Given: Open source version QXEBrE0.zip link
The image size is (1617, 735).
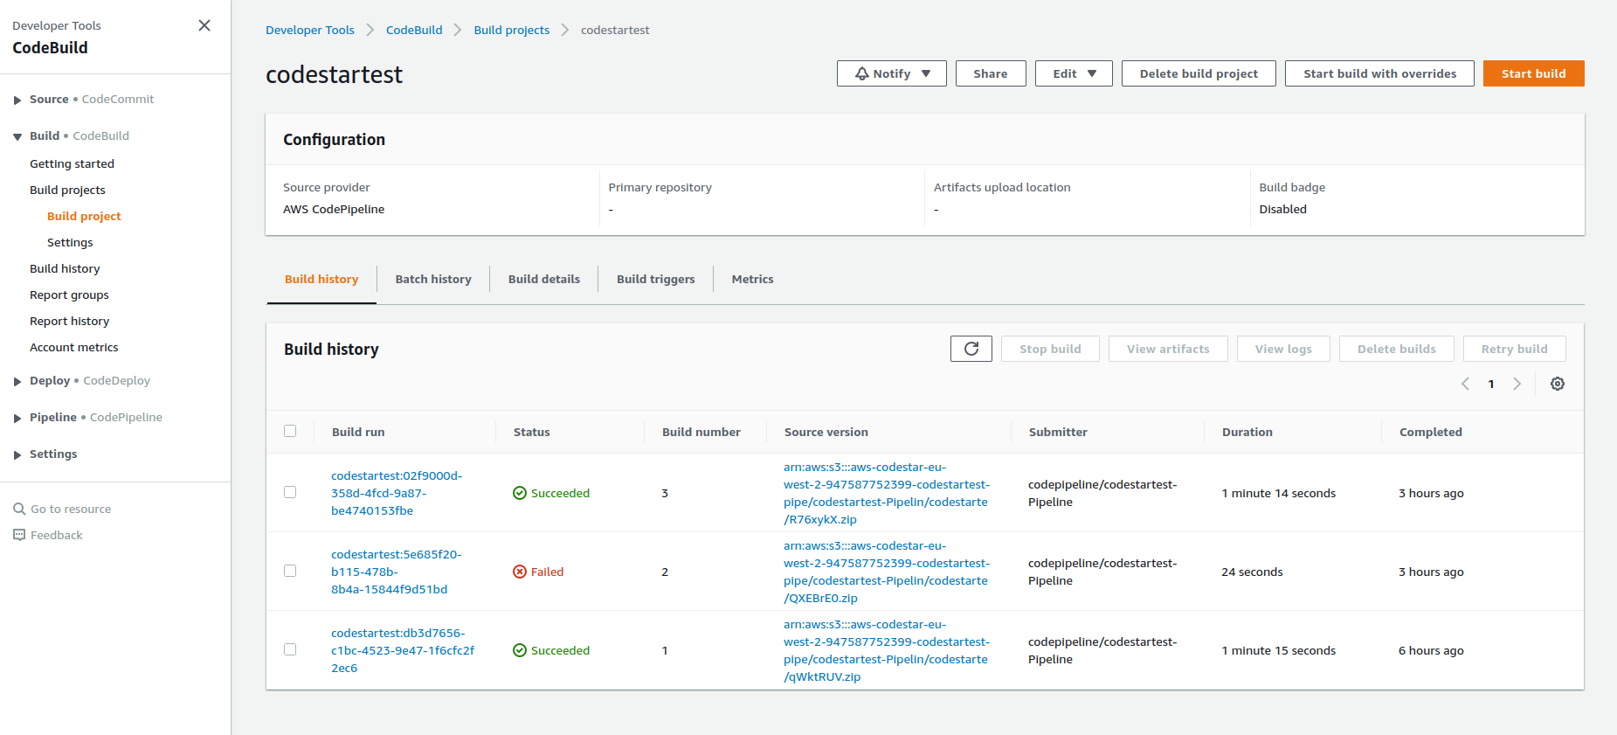Looking at the screenshot, I should (887, 572).
